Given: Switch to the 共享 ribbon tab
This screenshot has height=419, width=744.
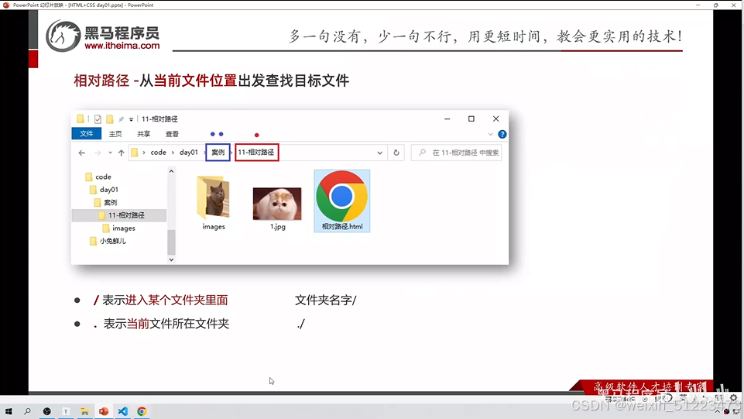Looking at the screenshot, I should (x=144, y=134).
